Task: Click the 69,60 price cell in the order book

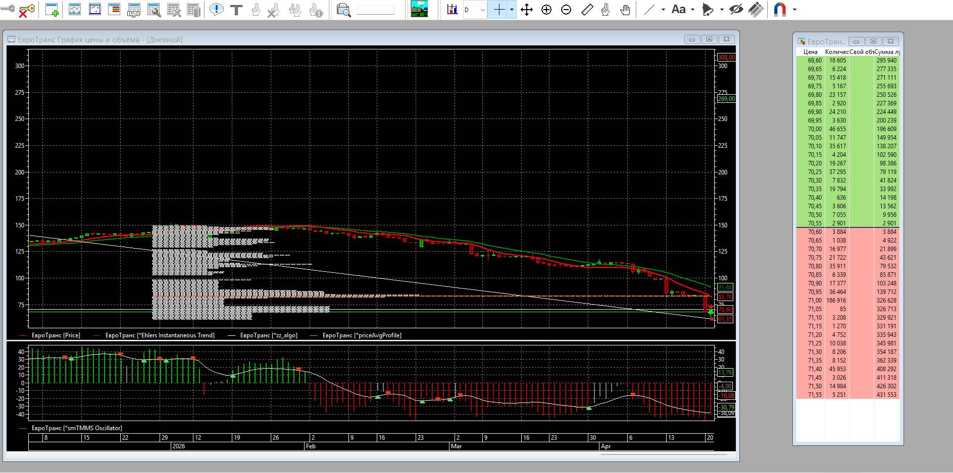Action: 810,61
